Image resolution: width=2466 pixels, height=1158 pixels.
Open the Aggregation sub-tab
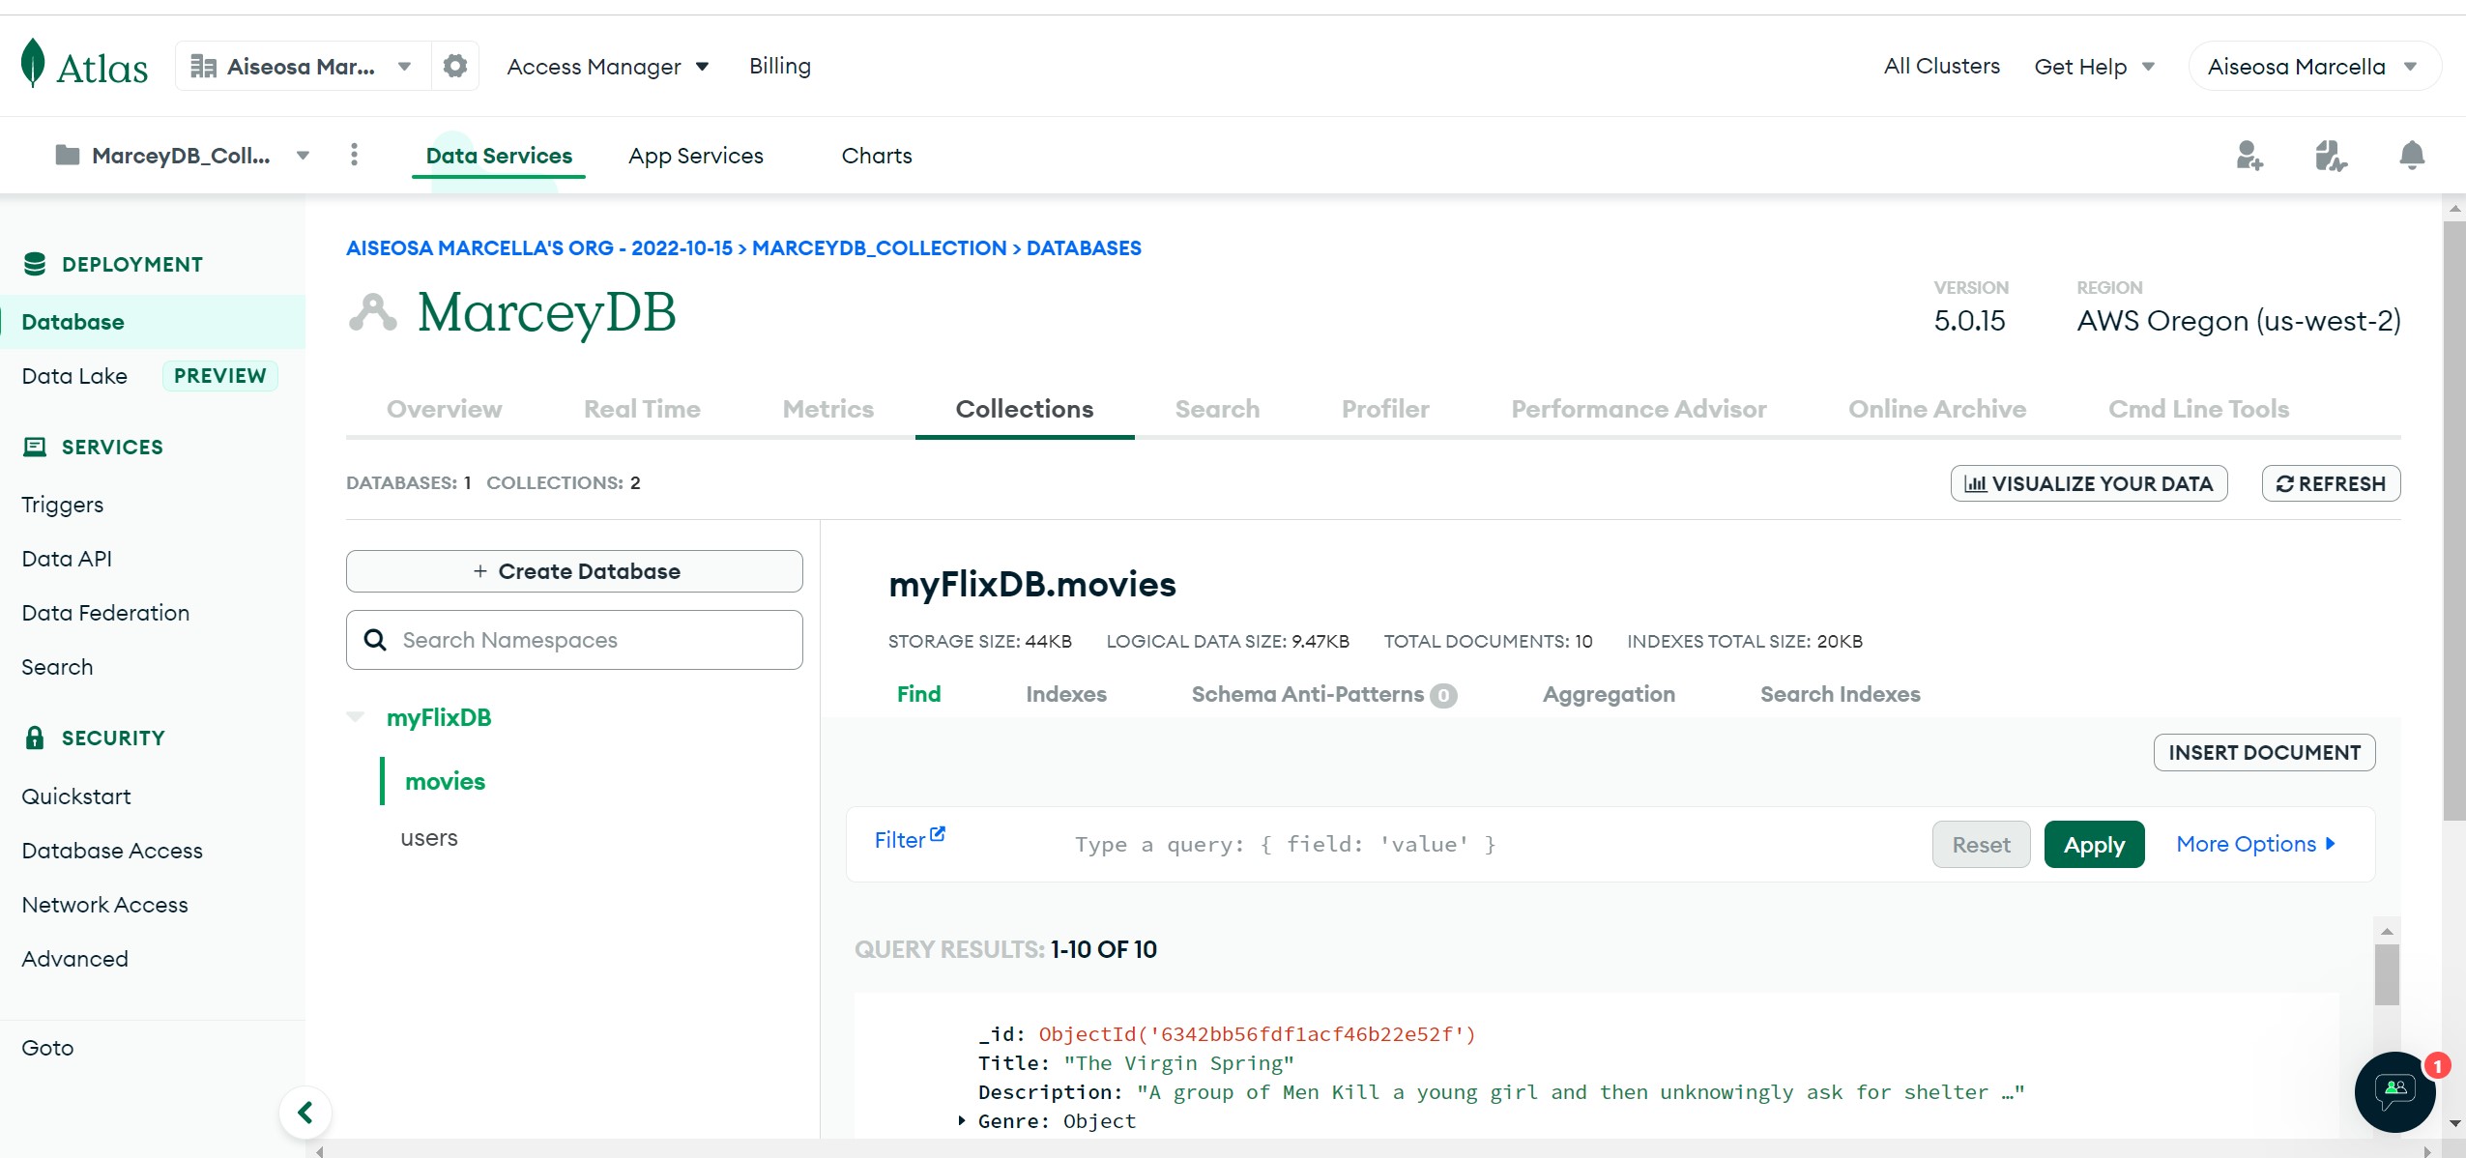click(x=1609, y=694)
